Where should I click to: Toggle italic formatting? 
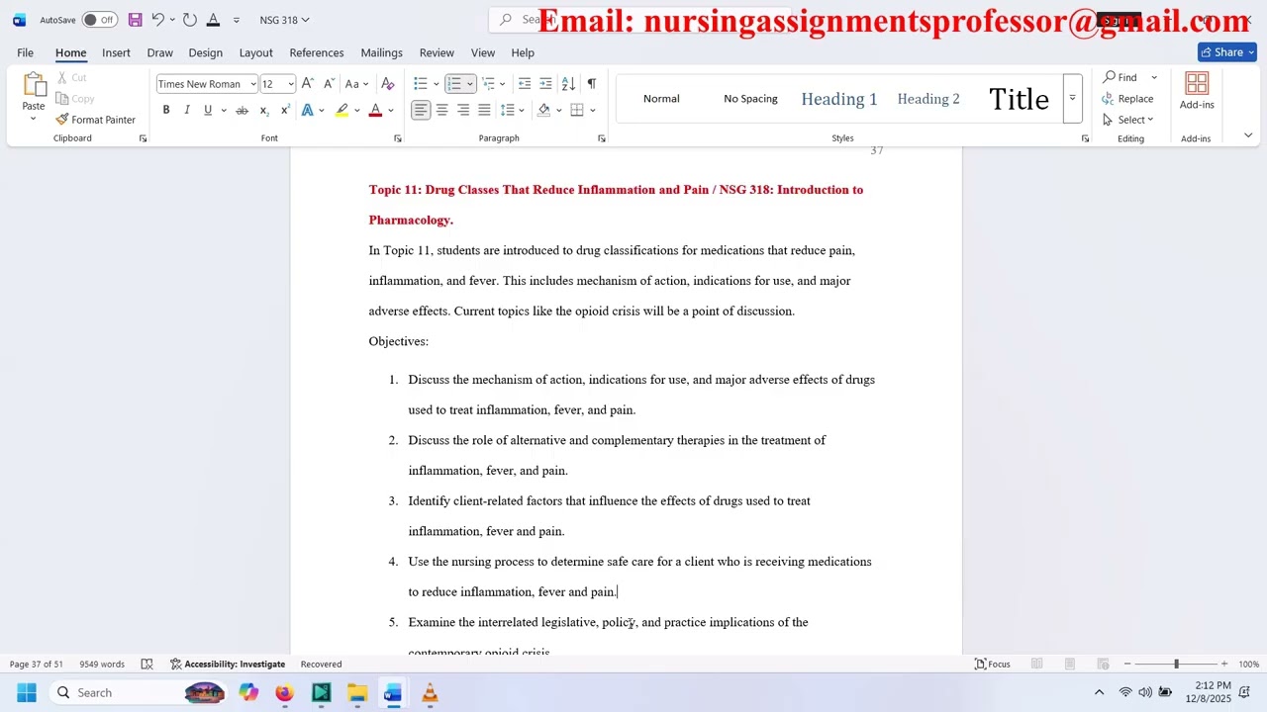(x=187, y=110)
